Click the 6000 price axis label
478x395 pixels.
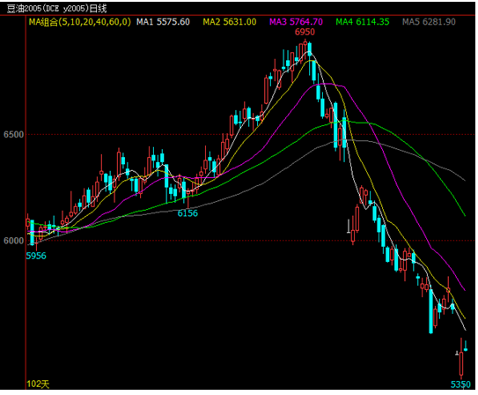tap(13, 241)
